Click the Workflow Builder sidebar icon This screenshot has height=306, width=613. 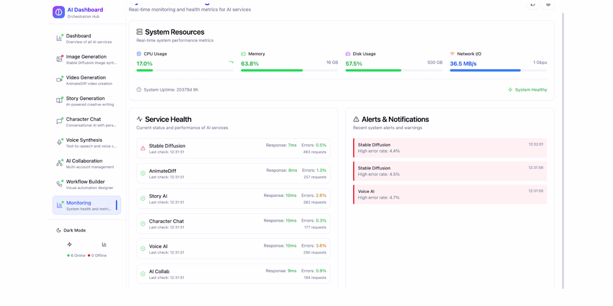pos(59,184)
